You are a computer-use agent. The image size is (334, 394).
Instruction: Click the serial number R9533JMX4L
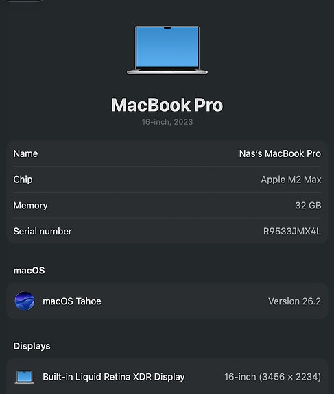292,231
